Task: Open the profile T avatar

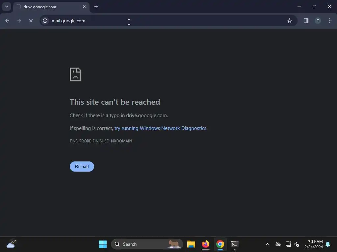Action: click(318, 21)
